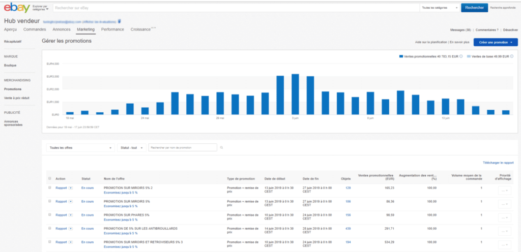Open Rapport action arrow for ANTIBROUILLARDS promotion
The image size is (521, 252).
click(70, 229)
